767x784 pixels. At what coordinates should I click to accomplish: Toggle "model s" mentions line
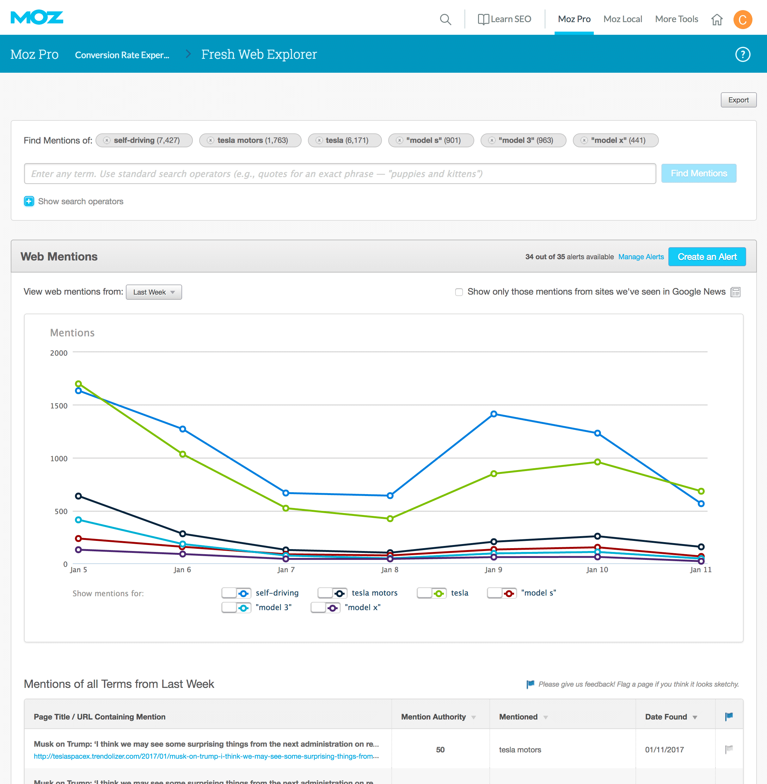(502, 593)
